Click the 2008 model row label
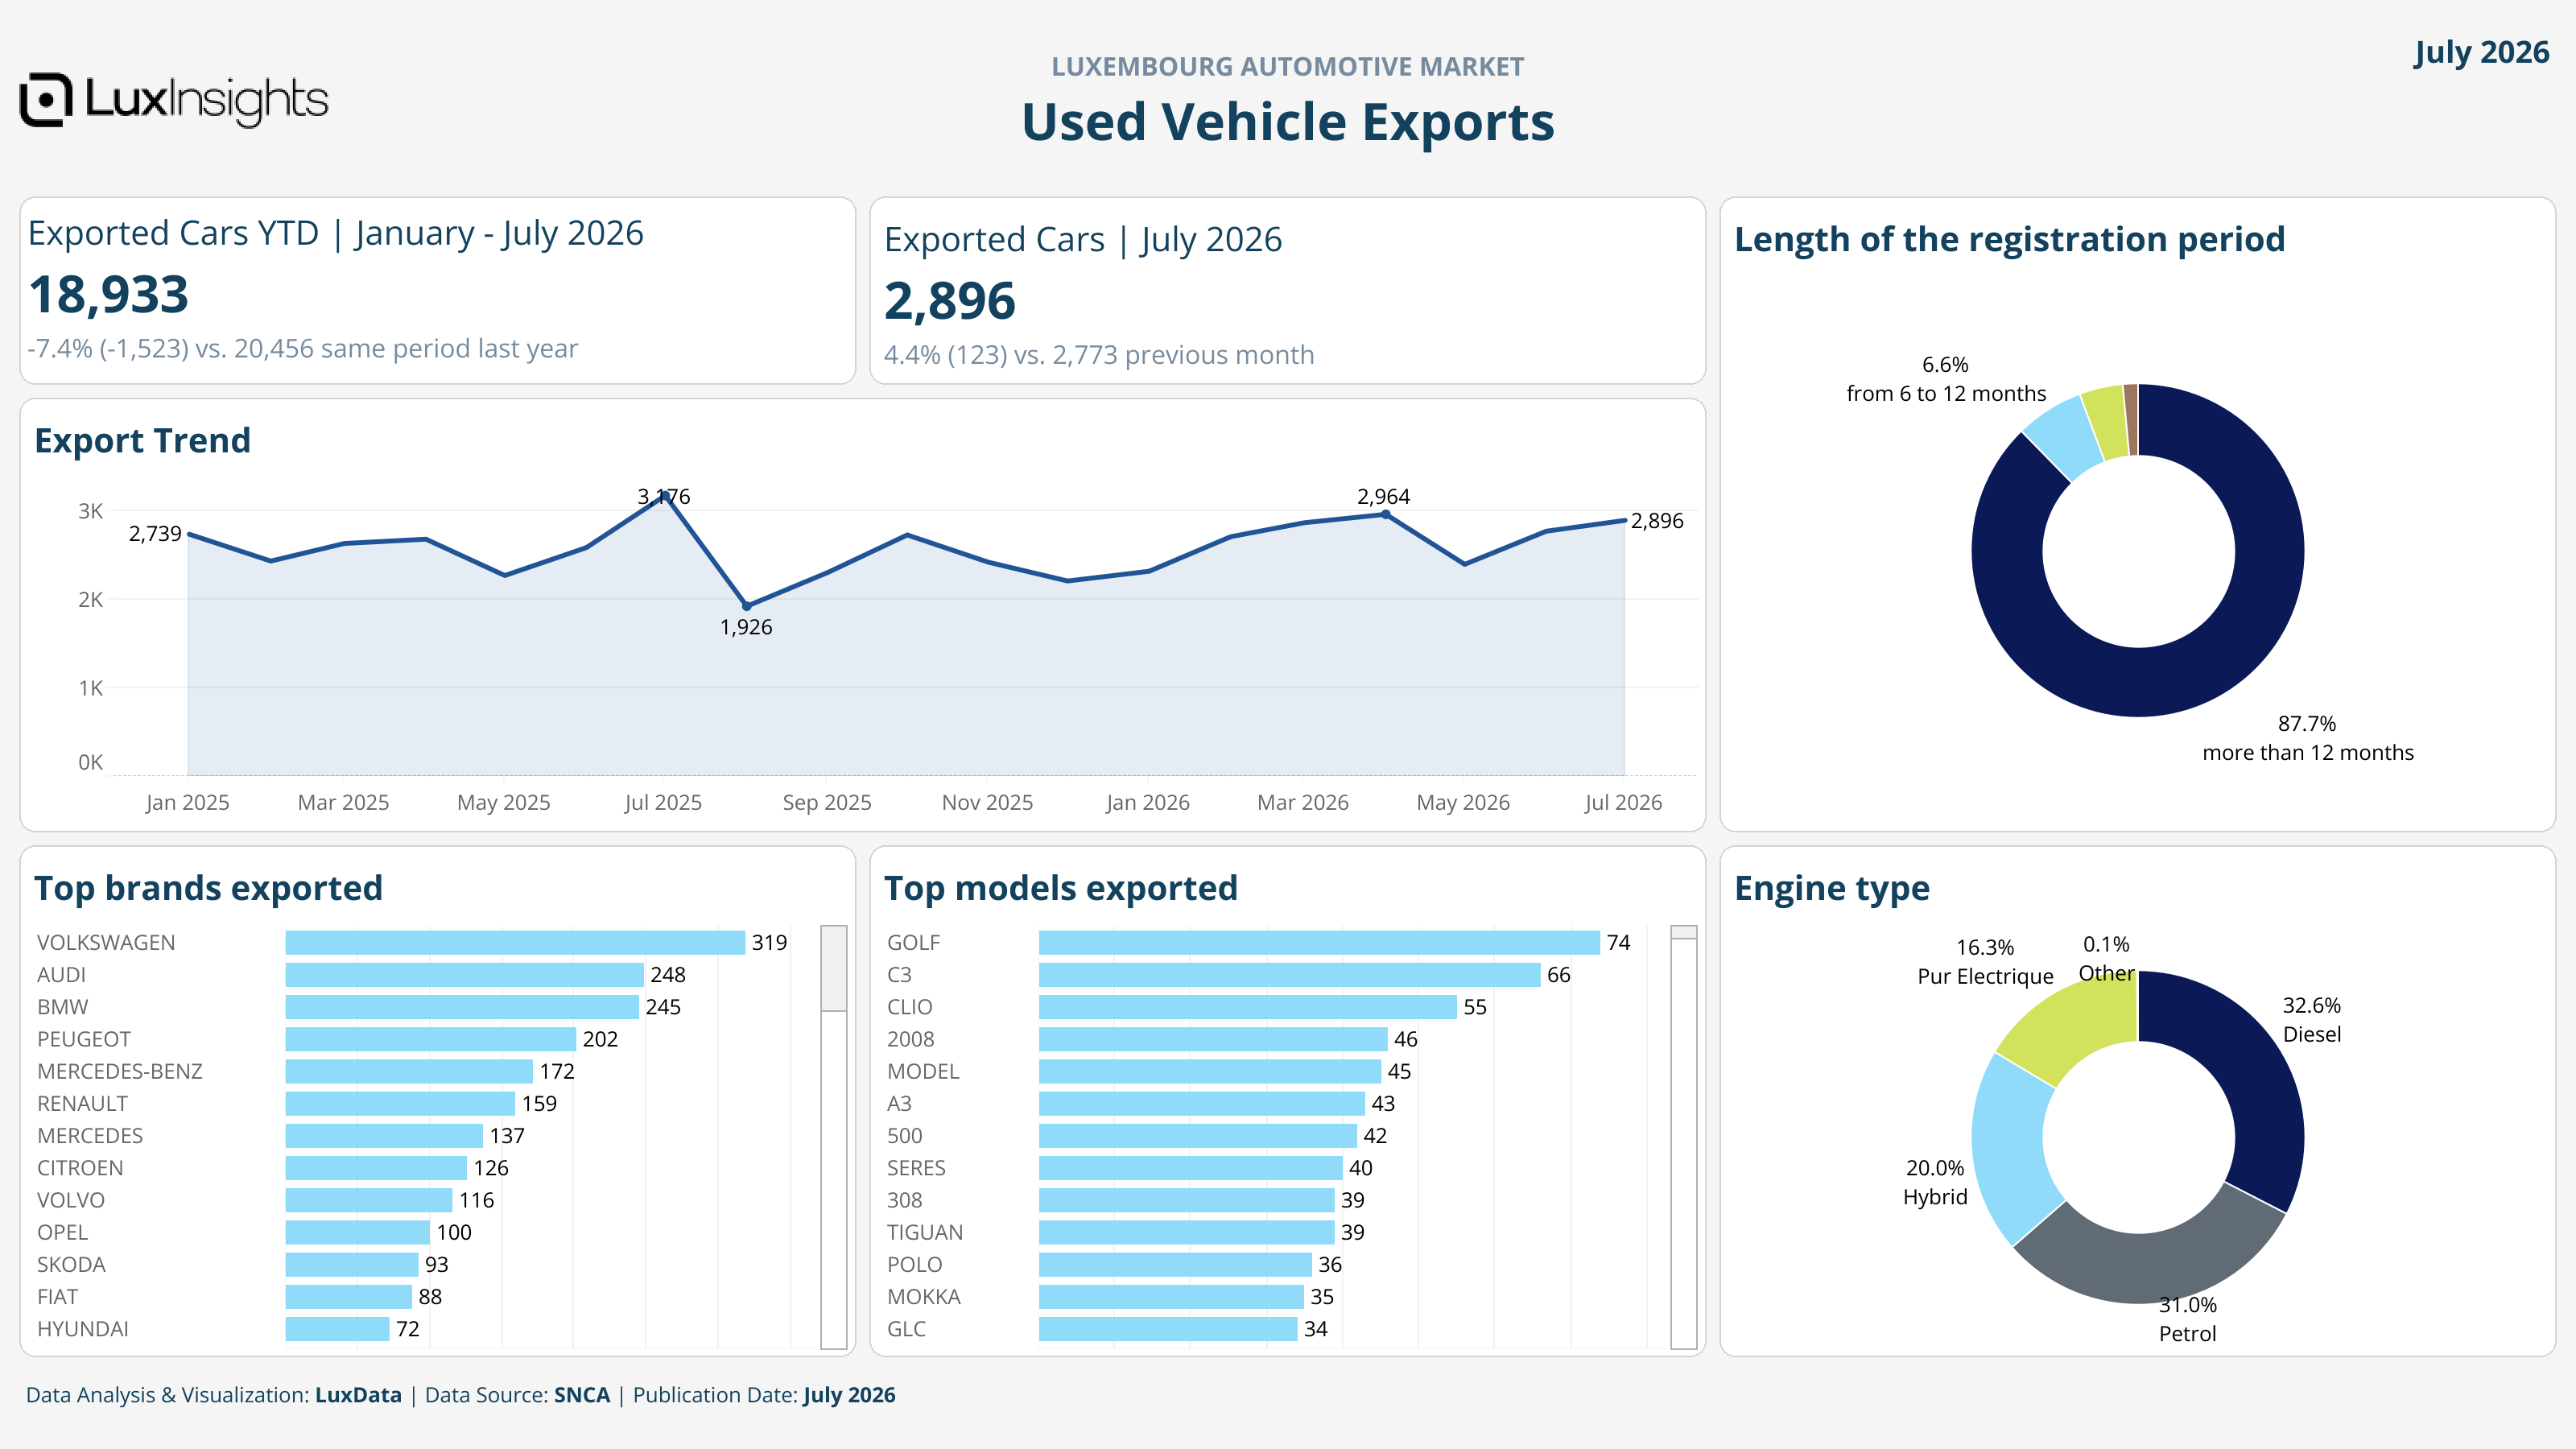This screenshot has width=2576, height=1449. (x=911, y=1039)
